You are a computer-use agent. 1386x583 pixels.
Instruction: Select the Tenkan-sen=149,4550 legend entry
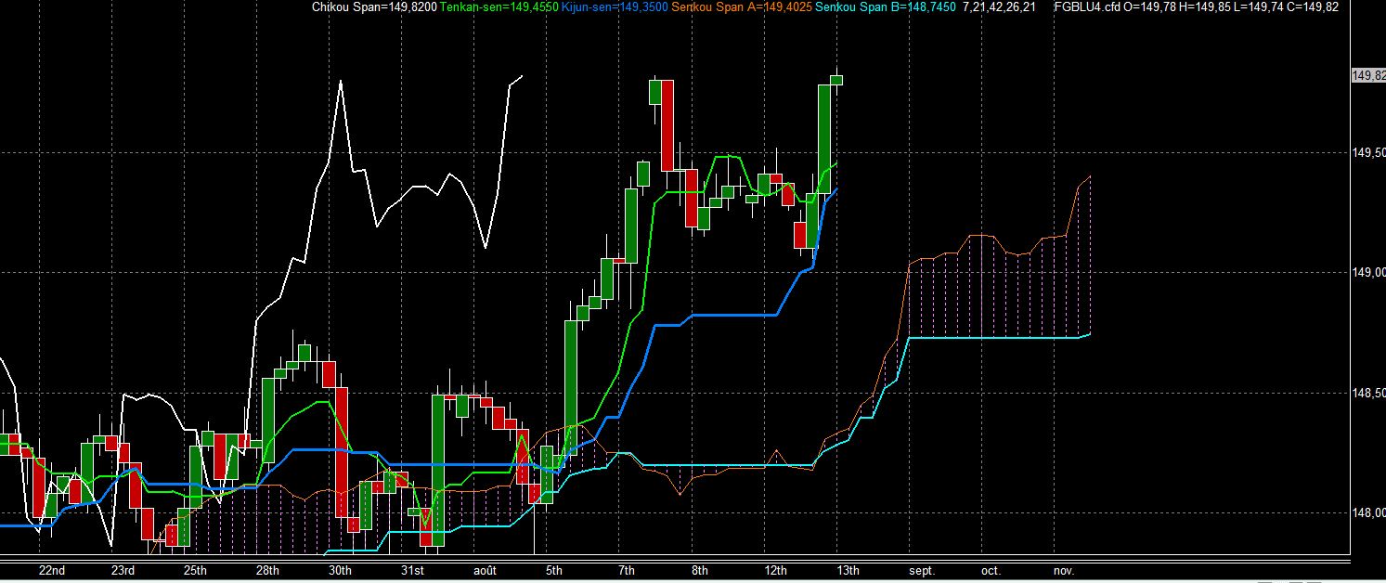click(x=499, y=7)
